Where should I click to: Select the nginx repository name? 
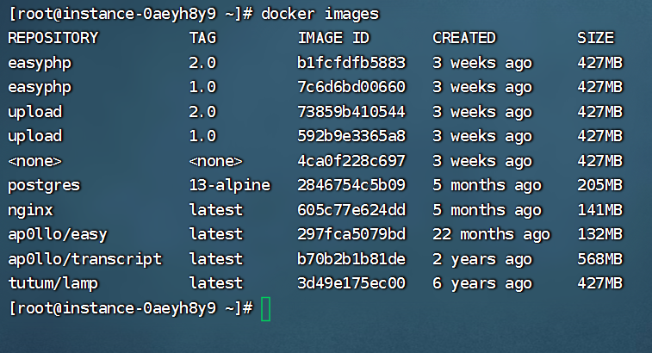pos(31,210)
